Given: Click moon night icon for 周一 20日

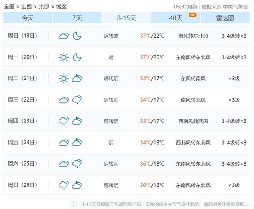Looking at the screenshot, I should [x=77, y=57].
